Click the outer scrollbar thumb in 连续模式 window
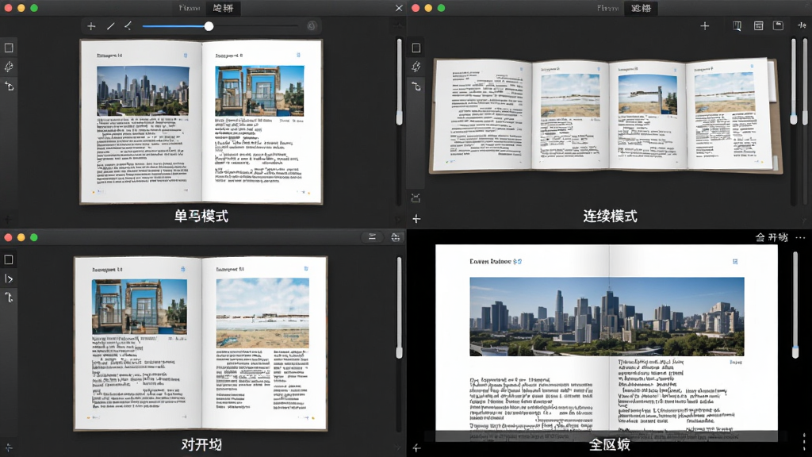812x457 pixels. tap(806, 119)
